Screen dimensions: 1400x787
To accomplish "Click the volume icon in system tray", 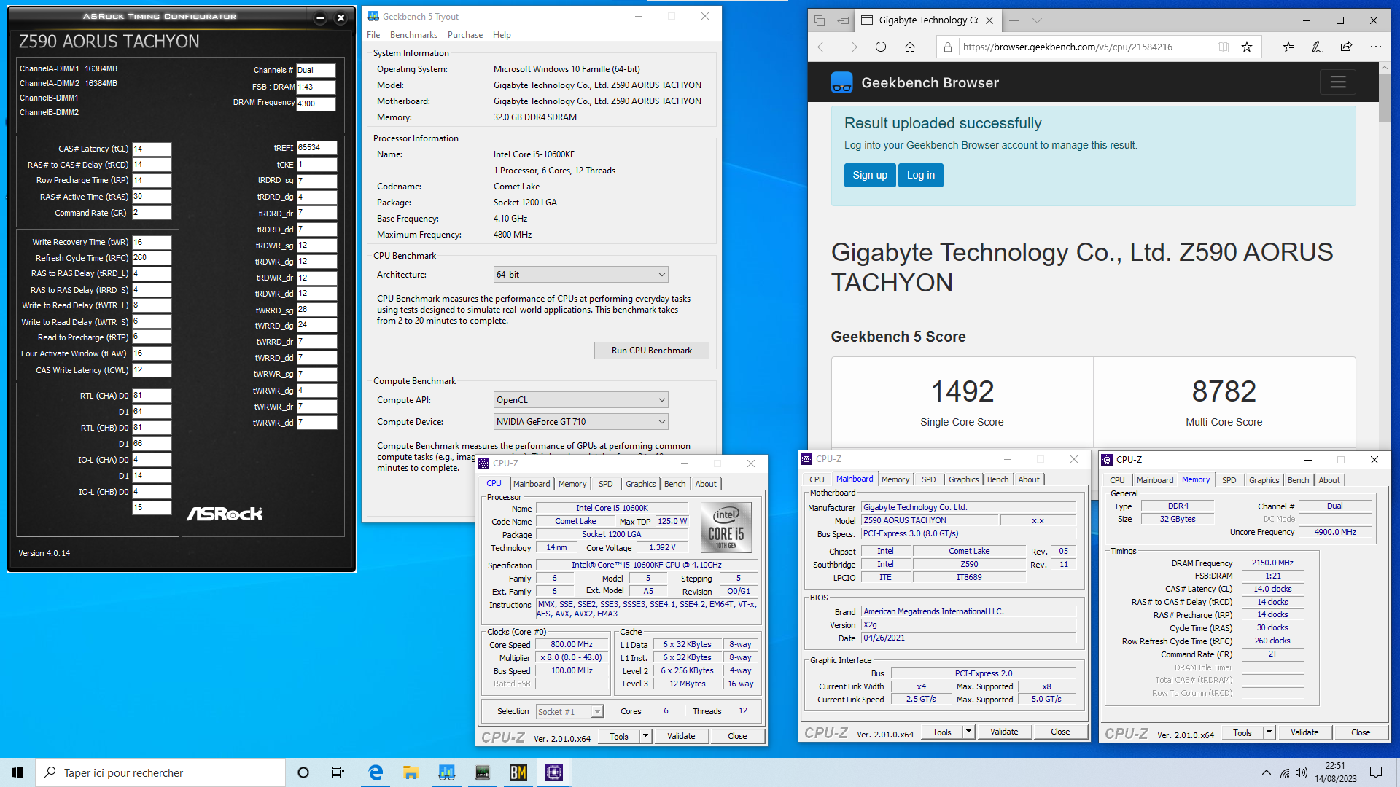I will coord(1302,772).
